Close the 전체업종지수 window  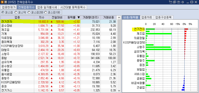click(x=196, y=2)
